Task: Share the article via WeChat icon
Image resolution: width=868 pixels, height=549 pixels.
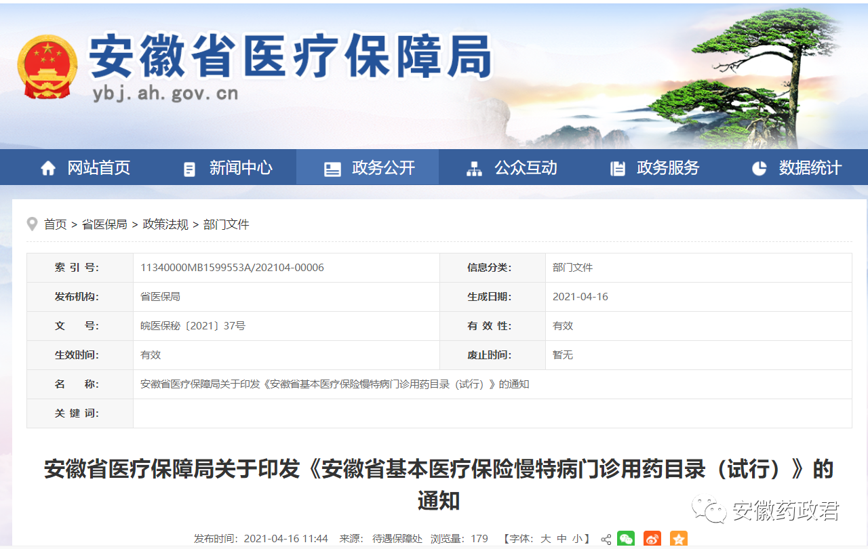Action: coord(626,539)
